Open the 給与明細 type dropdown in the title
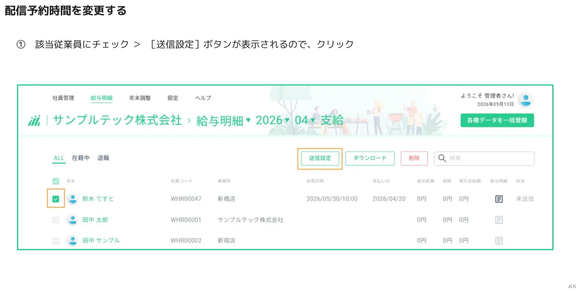This screenshot has width=581, height=293. click(223, 120)
